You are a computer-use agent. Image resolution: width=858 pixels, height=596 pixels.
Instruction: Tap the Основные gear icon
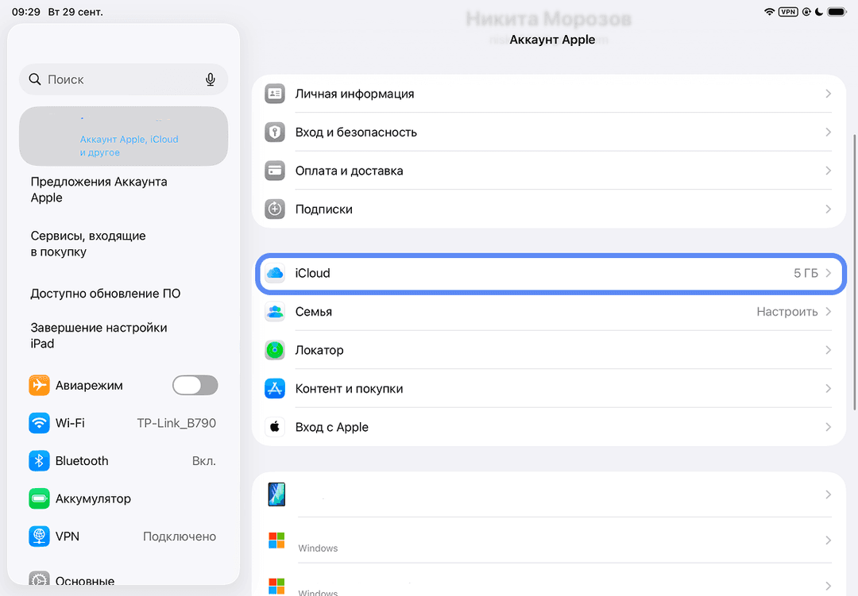(x=39, y=579)
